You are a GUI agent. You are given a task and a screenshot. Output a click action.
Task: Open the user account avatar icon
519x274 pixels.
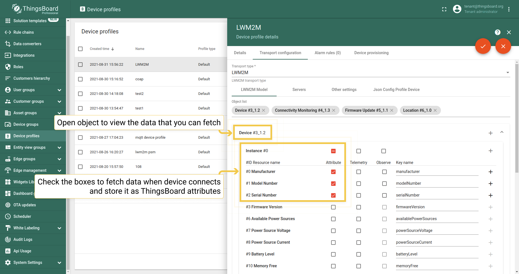(x=457, y=9)
